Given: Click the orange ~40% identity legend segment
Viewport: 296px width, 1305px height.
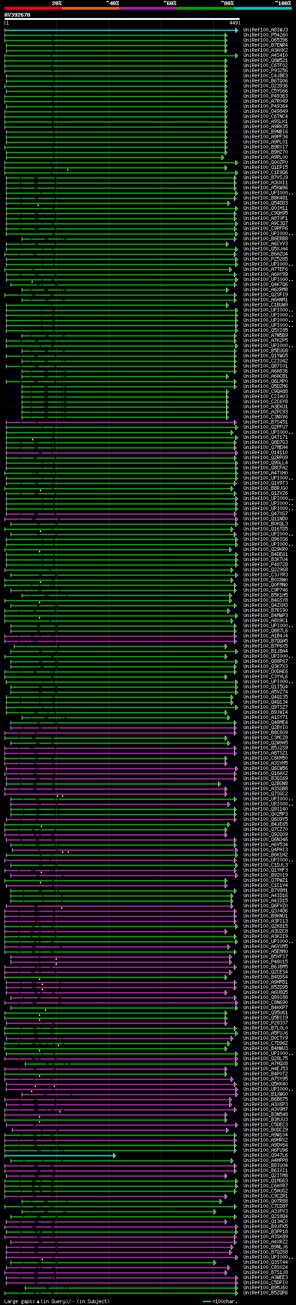Looking at the screenshot, I should [x=91, y=8].
